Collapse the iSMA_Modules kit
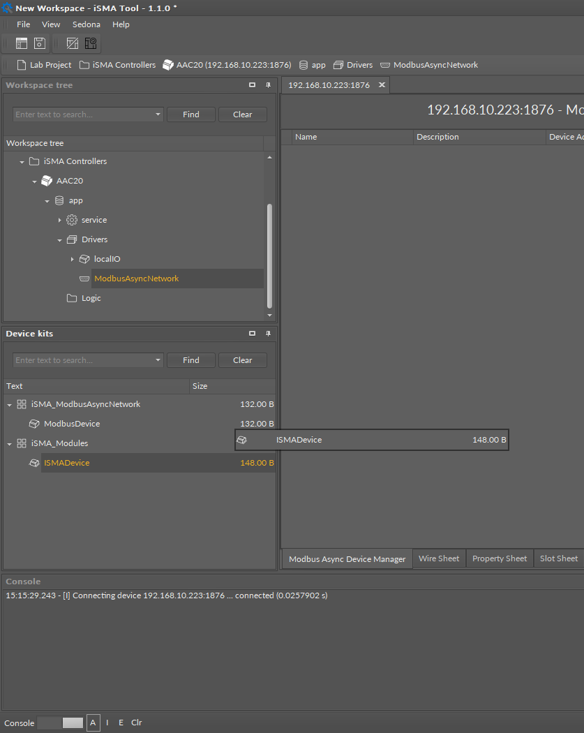The image size is (584, 733). [9, 444]
